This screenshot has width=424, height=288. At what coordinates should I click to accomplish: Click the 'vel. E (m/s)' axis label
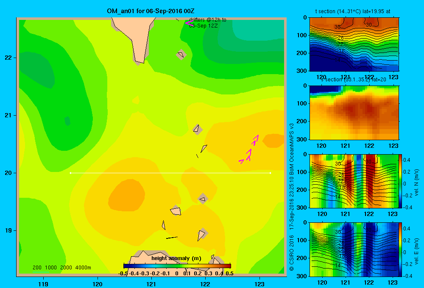[417, 251]
